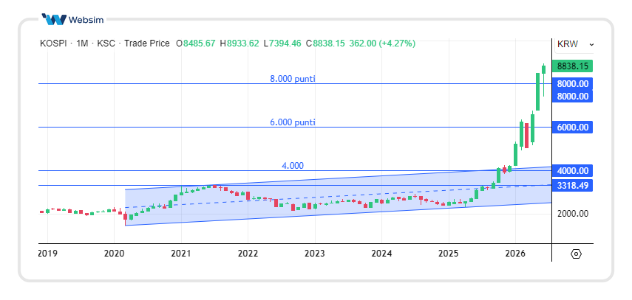Select the latest green candle near 8838
Screen dimensions: 632x300
(544, 69)
